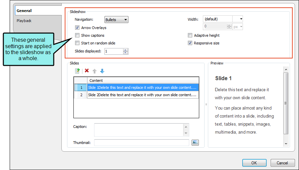299x170 pixels.
Task: Enable the Show captions checkbox
Action: point(77,35)
